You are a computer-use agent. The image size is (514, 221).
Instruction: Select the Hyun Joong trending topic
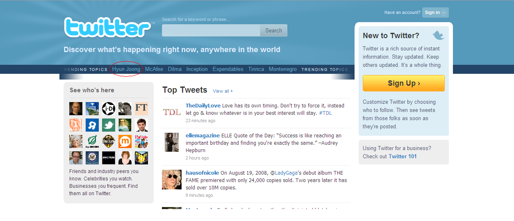[126, 69]
